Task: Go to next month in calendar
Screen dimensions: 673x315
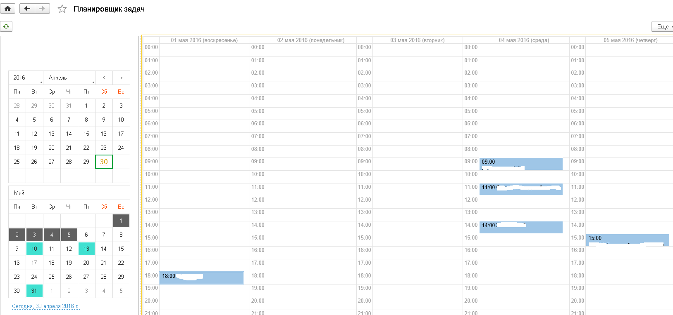Action: coord(121,78)
